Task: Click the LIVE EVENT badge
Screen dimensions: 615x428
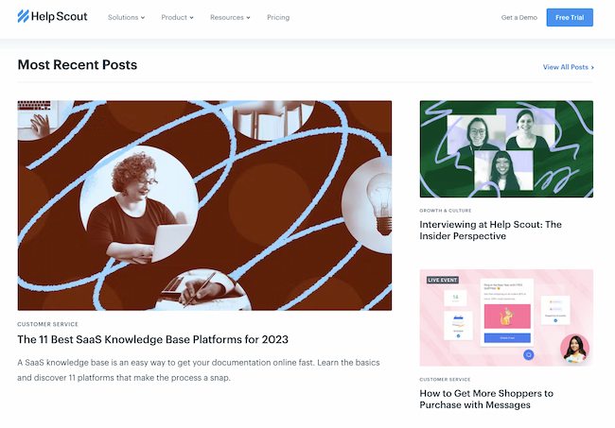Action: click(443, 280)
